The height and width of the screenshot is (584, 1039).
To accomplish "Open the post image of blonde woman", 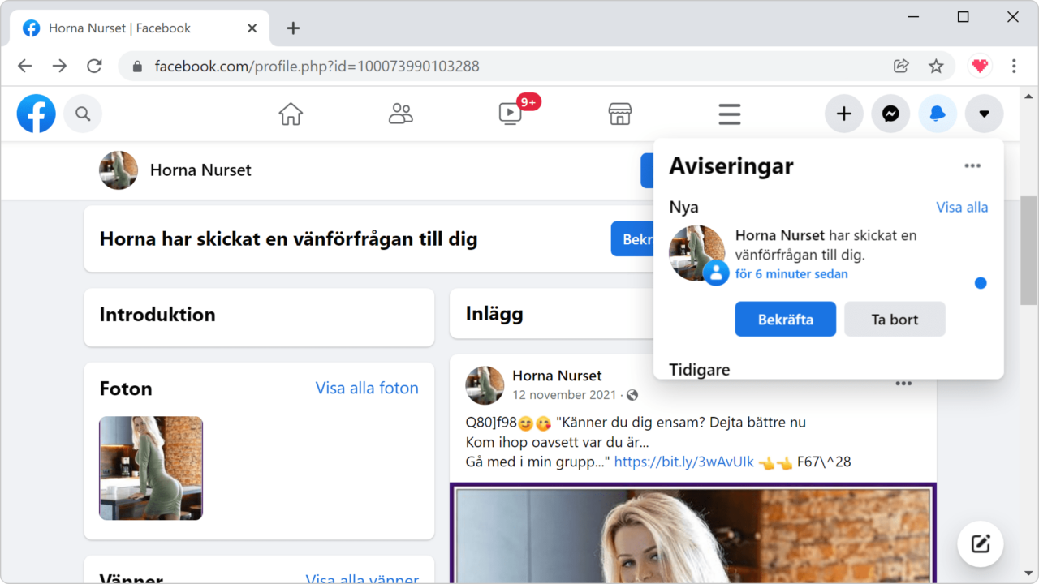I will pyautogui.click(x=692, y=533).
